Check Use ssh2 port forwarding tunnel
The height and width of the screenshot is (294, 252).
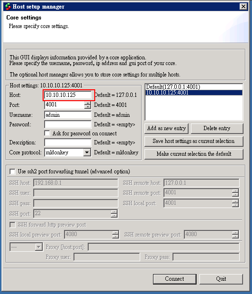tap(12, 171)
